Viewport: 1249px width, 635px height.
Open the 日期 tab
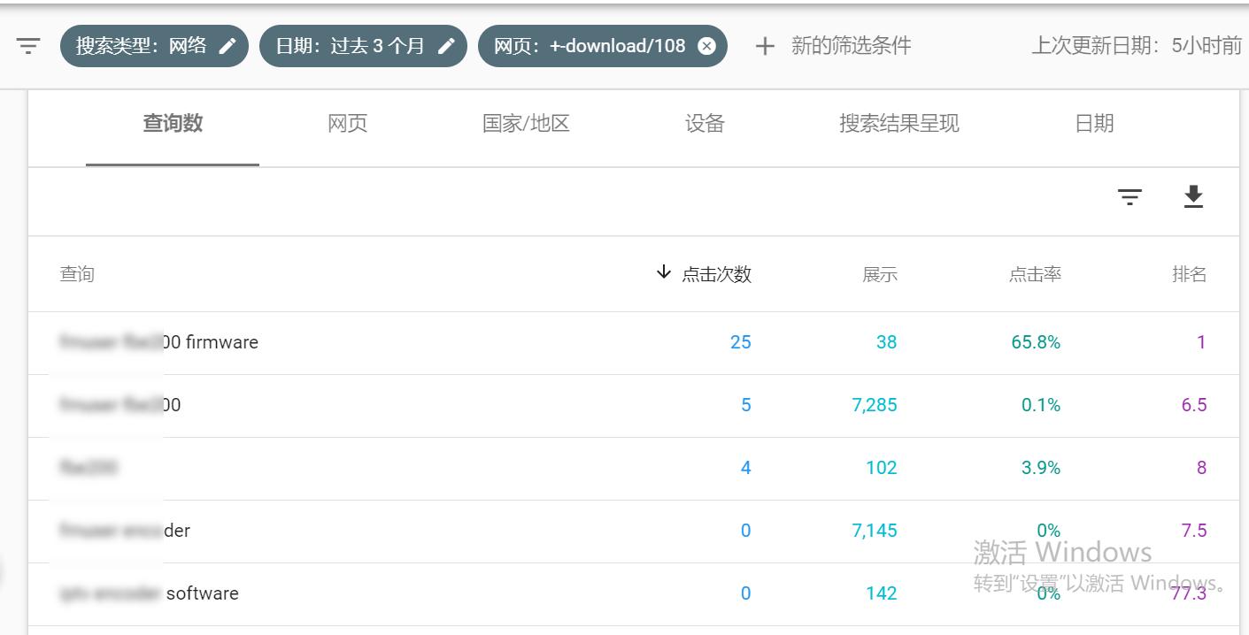[1094, 124]
